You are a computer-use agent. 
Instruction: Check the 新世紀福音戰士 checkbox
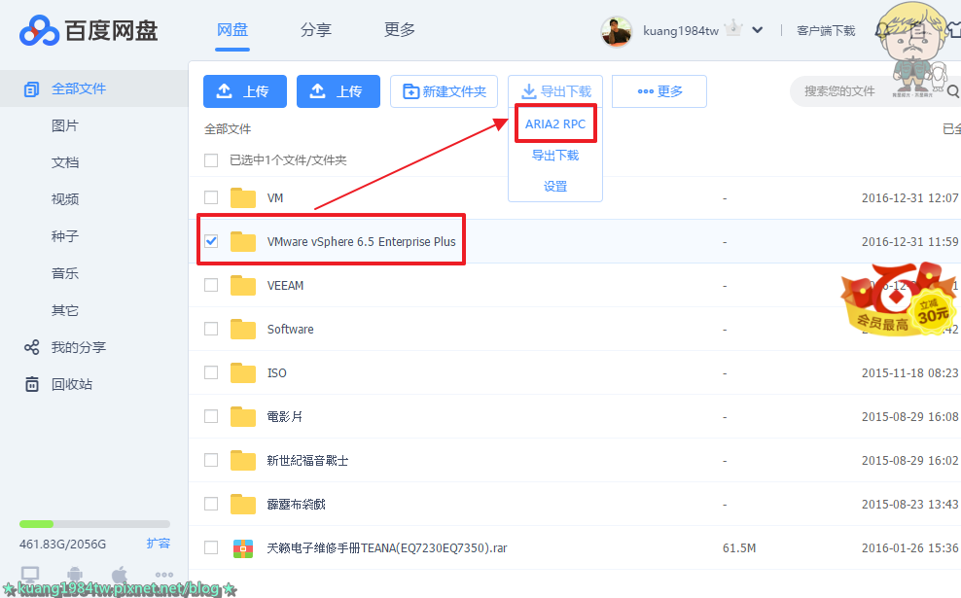click(x=211, y=460)
